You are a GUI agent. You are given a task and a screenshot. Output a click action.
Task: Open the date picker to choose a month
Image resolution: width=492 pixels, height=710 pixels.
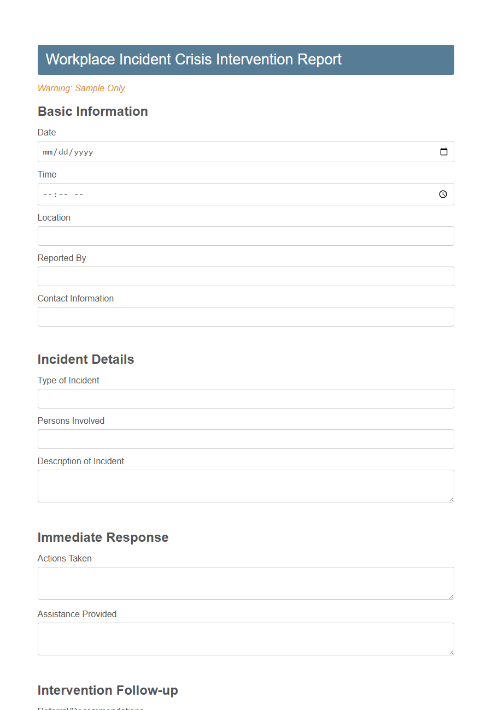pyautogui.click(x=443, y=151)
